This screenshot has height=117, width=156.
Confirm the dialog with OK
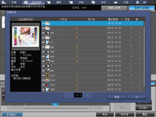click(x=137, y=97)
